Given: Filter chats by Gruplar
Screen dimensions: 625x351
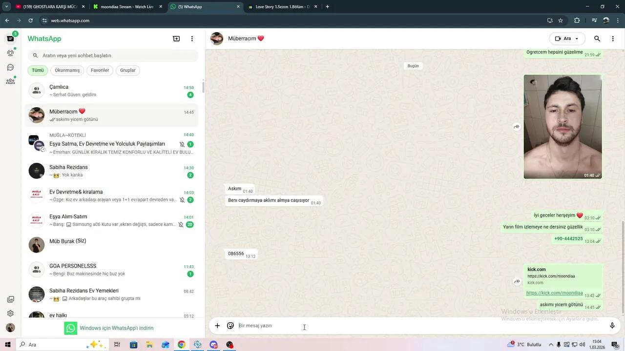Looking at the screenshot, I should coord(128,70).
